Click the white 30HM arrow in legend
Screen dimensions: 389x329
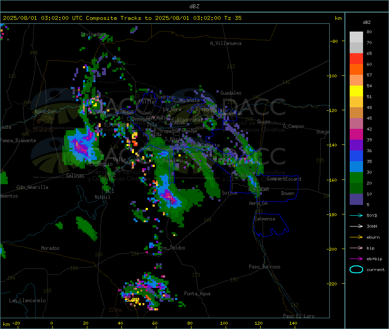(x=356, y=226)
